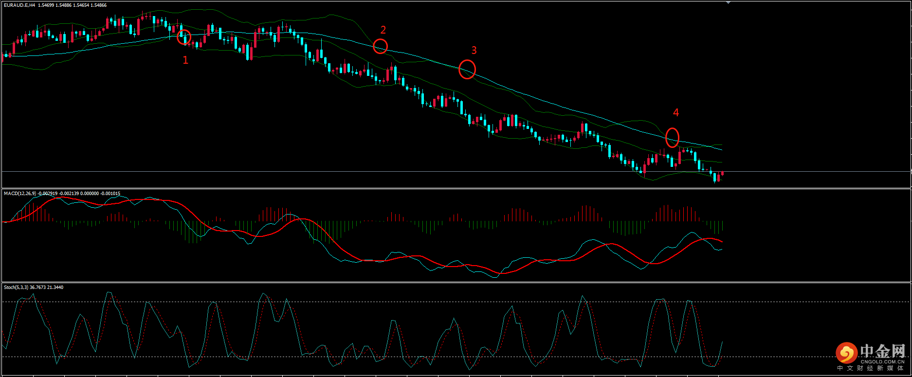Click the red circle marker labeled 2
This screenshot has width=912, height=377.
coord(380,46)
